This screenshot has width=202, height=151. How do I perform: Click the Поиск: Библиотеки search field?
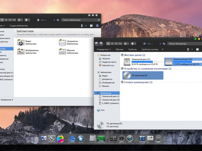(x=81, y=20)
